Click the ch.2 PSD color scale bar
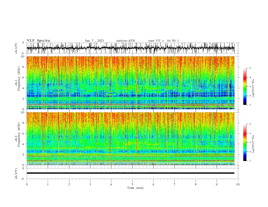 pyautogui.click(x=245, y=142)
